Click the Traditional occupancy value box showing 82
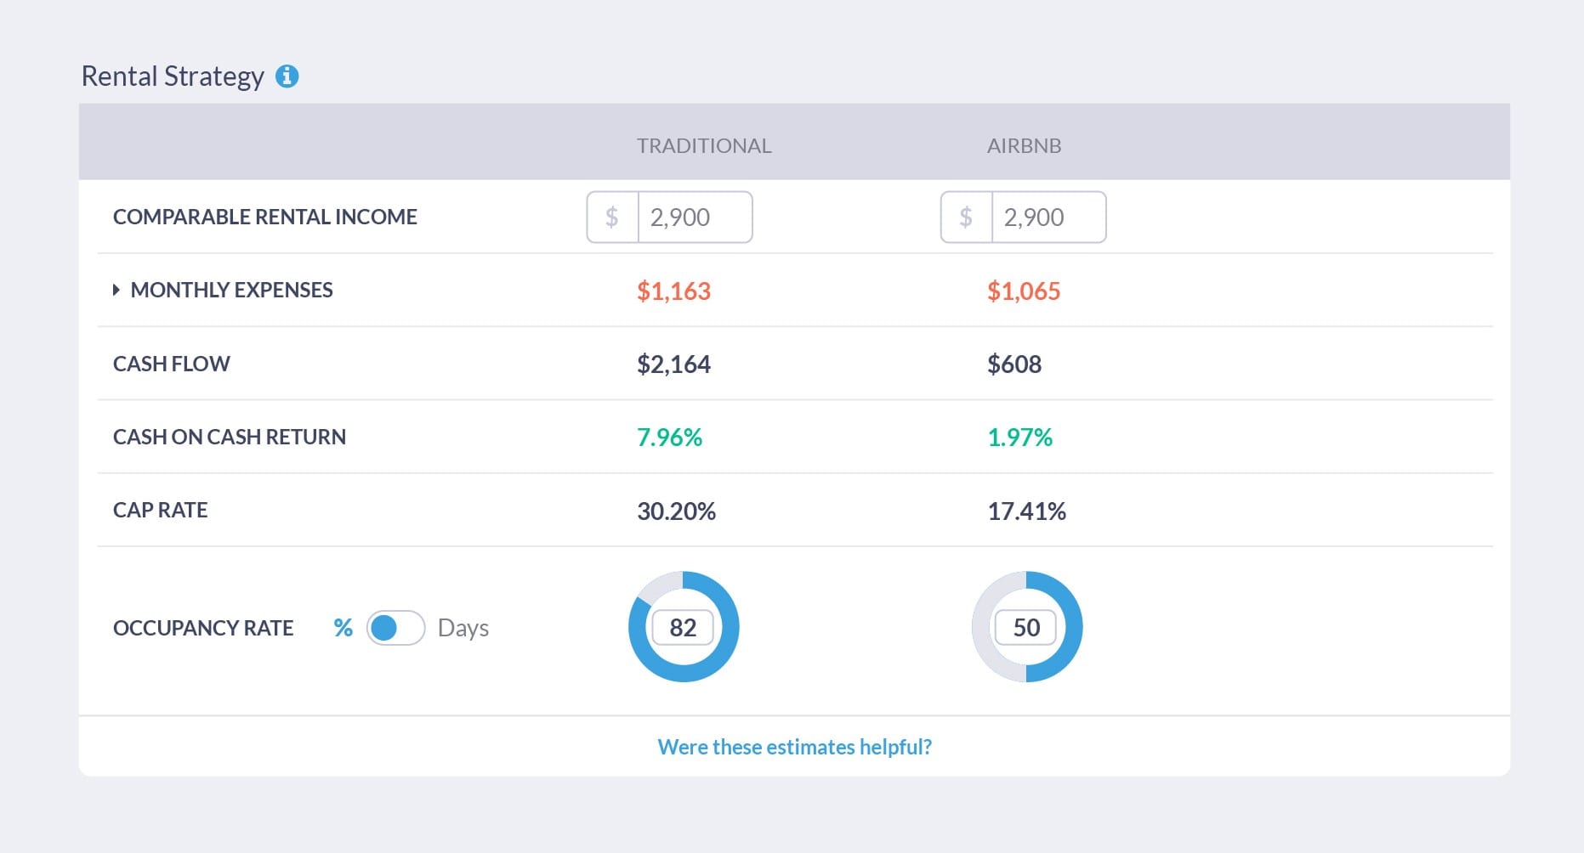The height and width of the screenshot is (853, 1584). click(x=683, y=628)
